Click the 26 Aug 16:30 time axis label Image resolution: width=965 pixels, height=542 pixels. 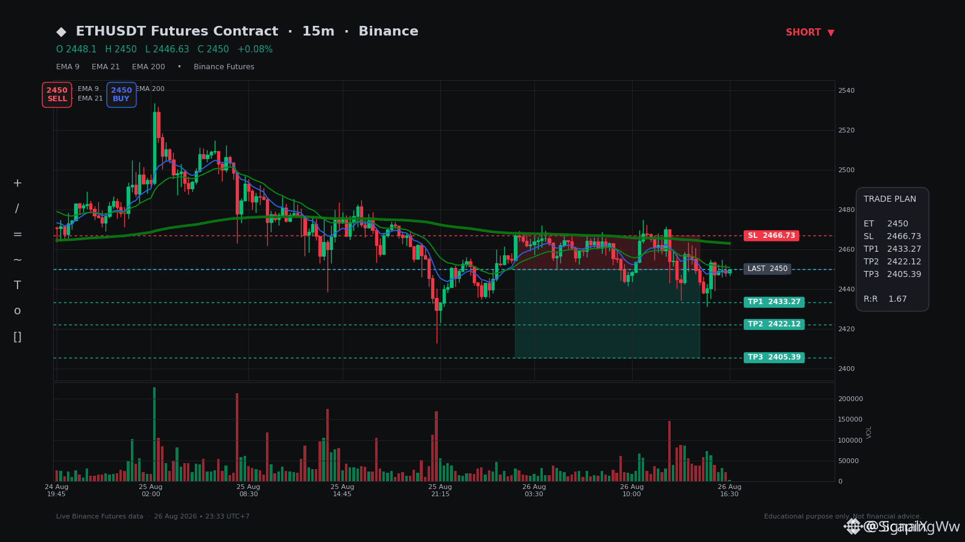point(730,490)
